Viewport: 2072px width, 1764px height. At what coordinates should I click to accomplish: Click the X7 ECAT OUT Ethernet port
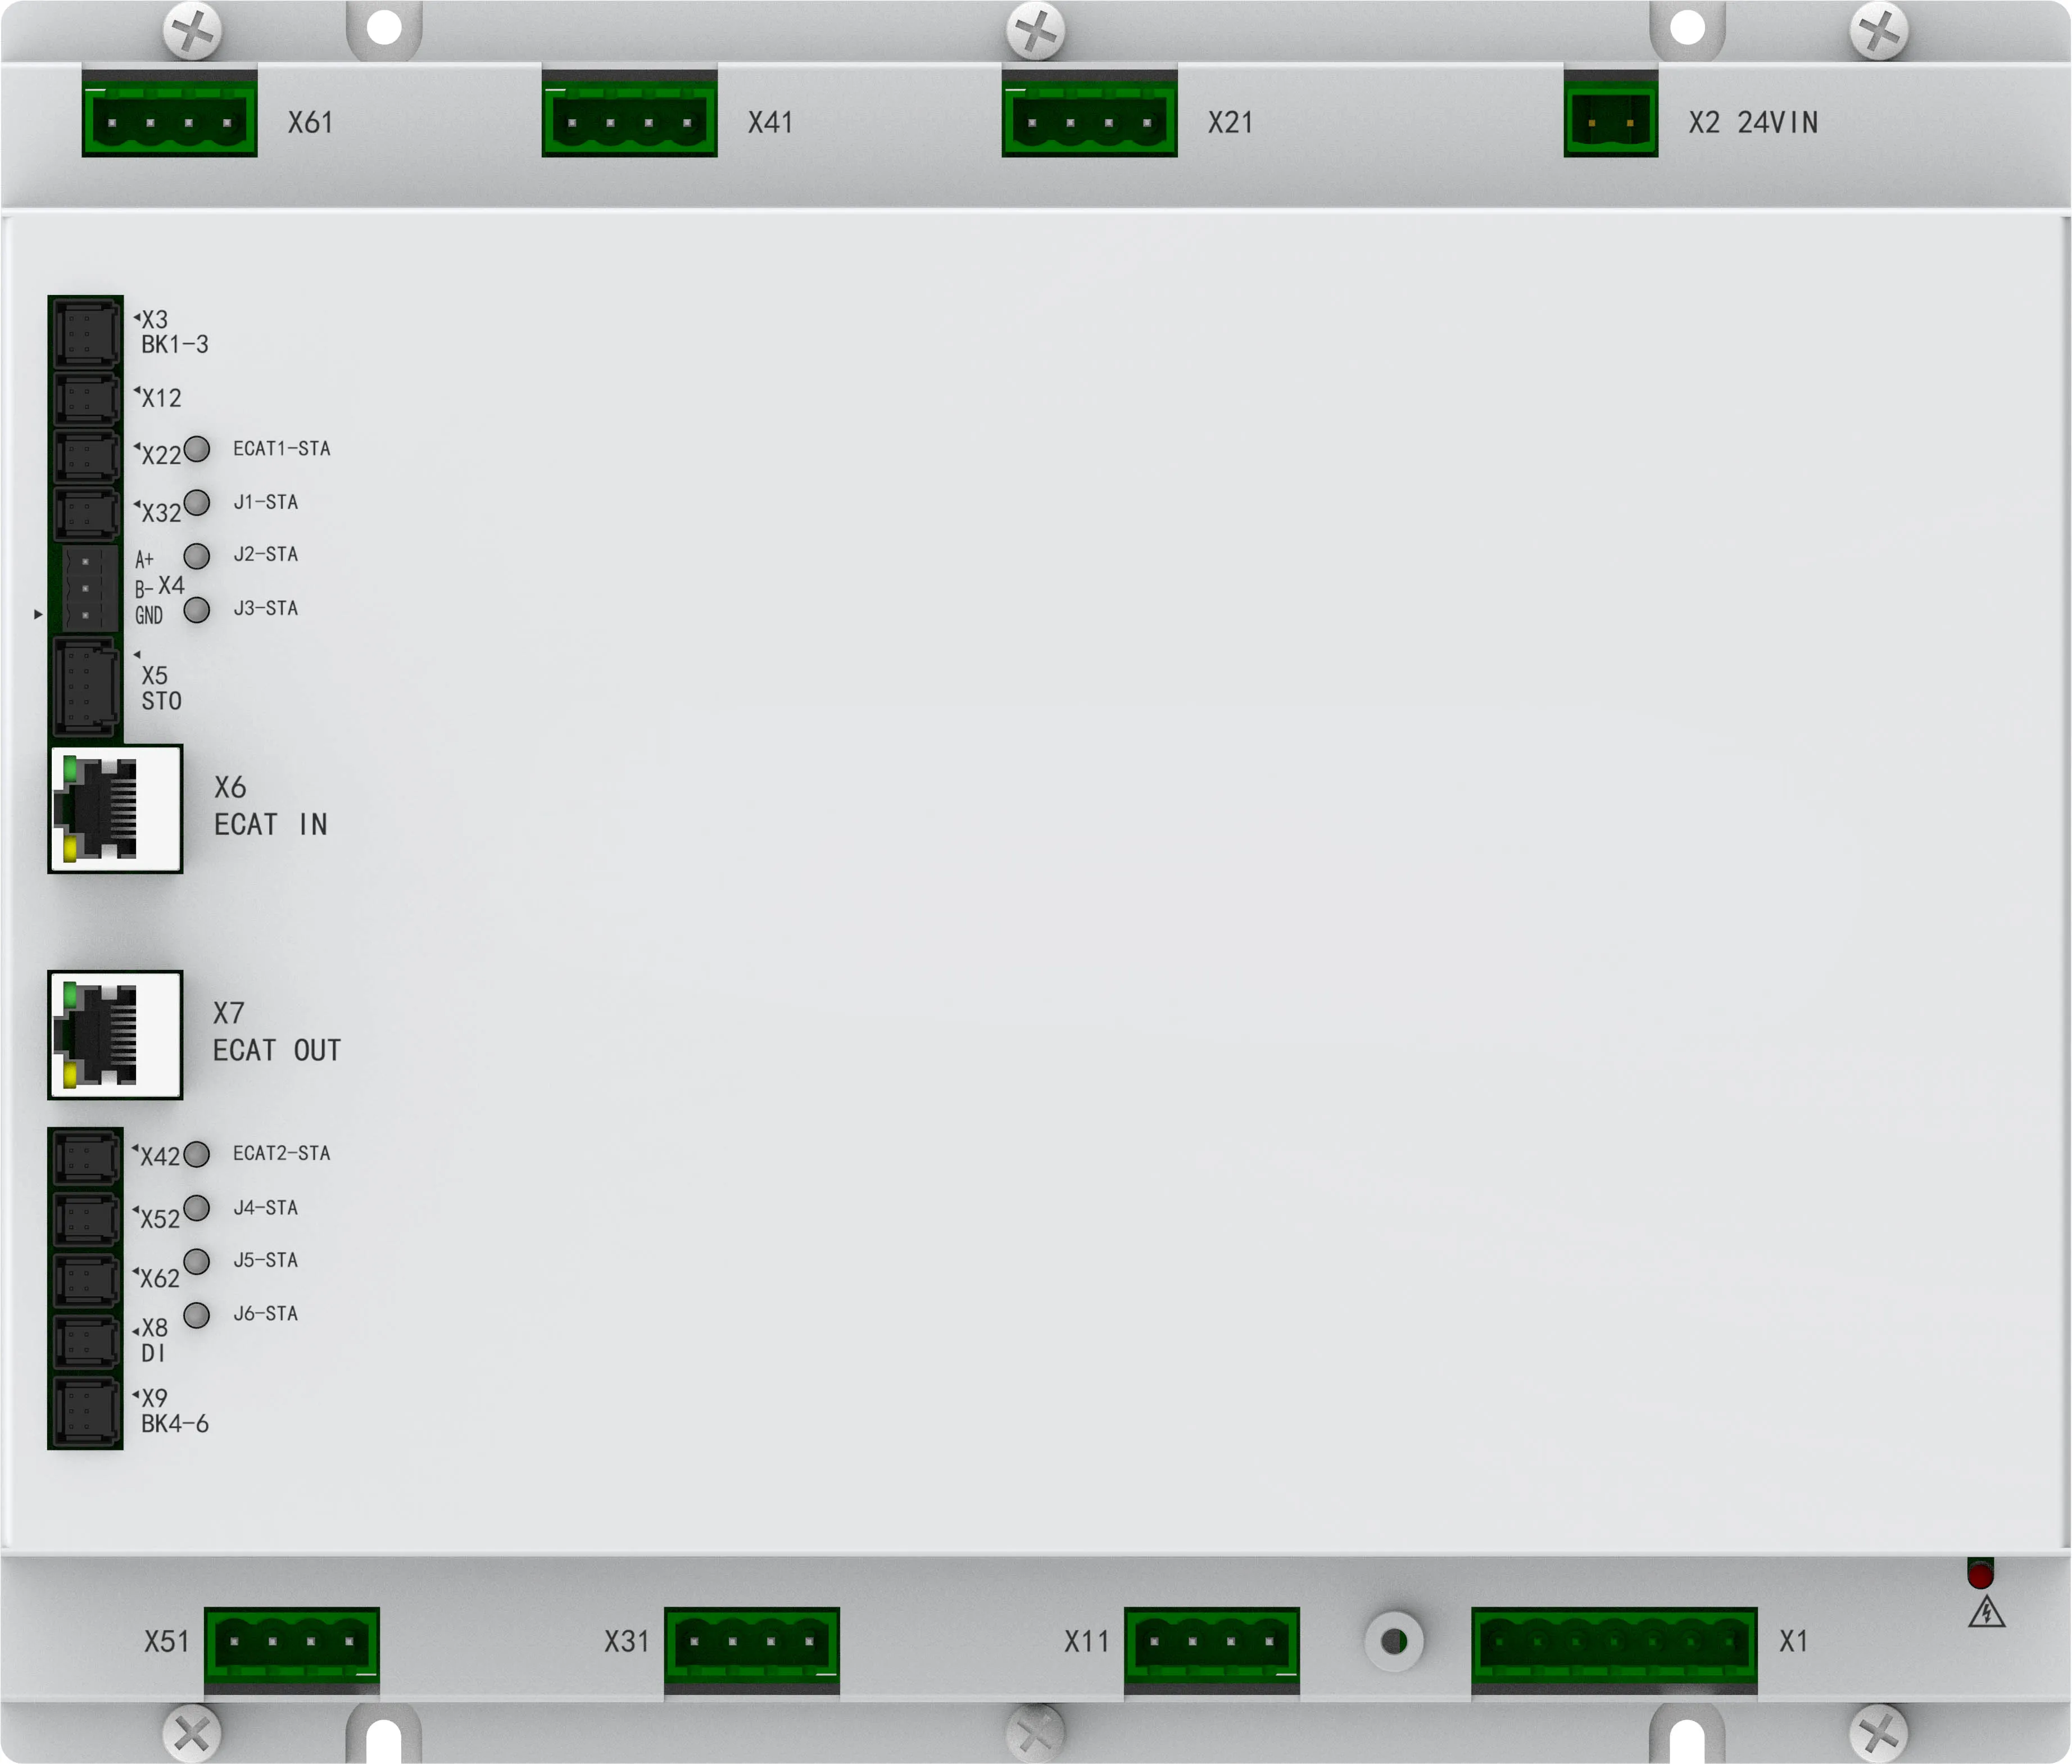115,1034
